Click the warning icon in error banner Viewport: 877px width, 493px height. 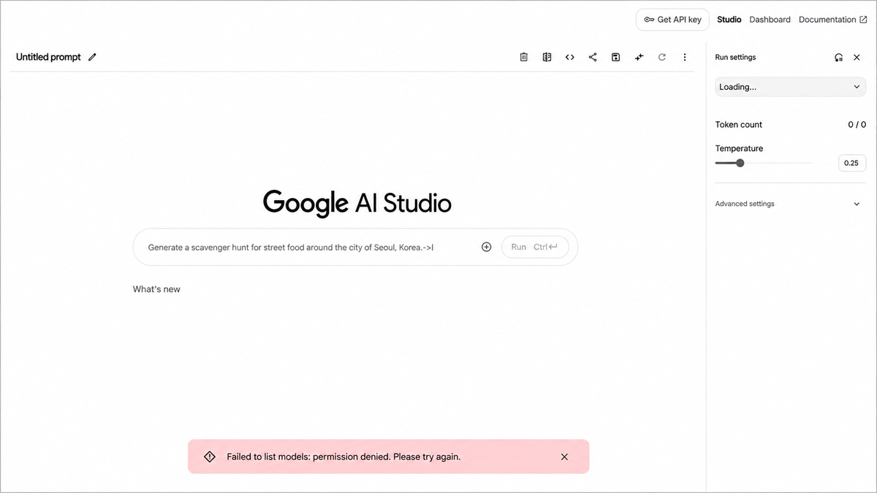209,456
